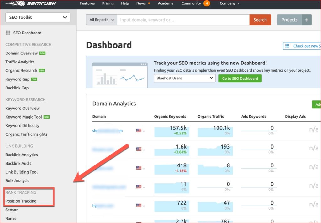Click the 418 organic keywords value

pos(182,165)
